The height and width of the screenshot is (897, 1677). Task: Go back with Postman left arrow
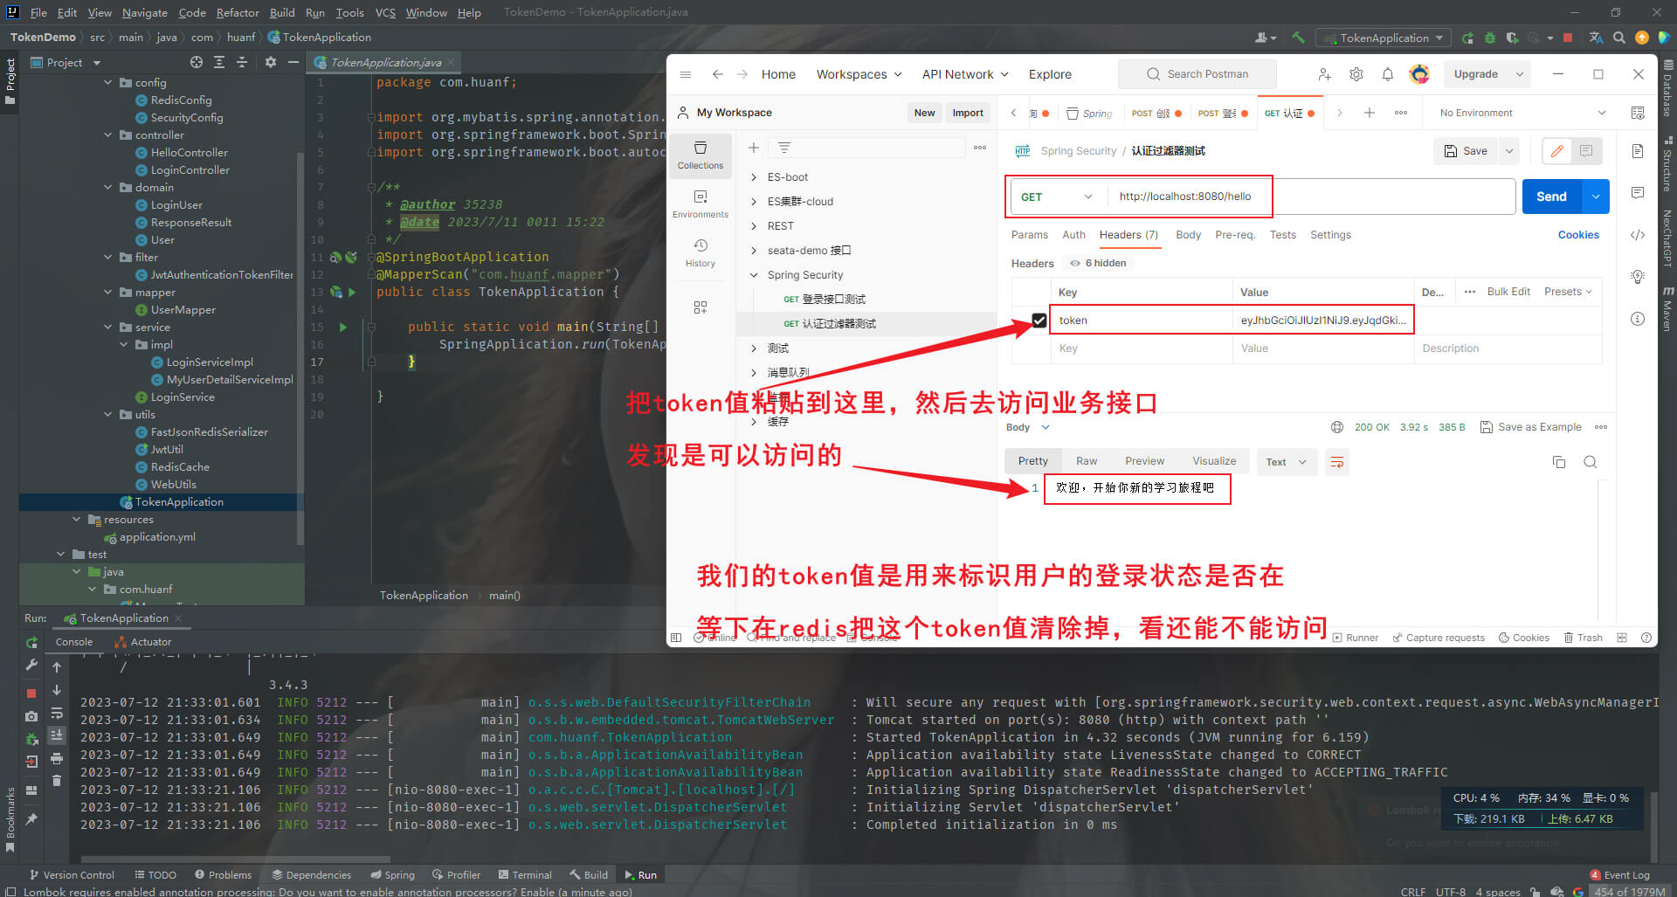717,74
